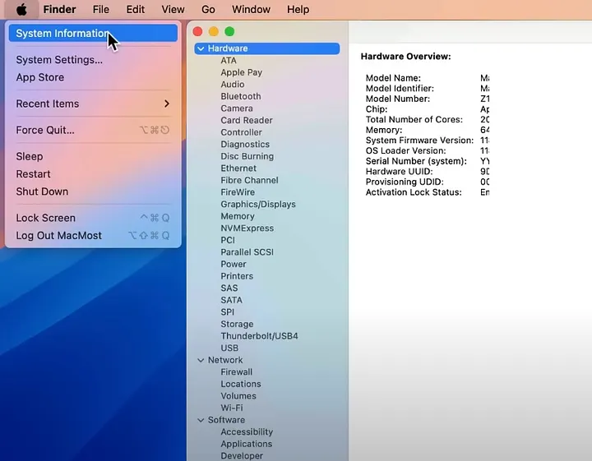The height and width of the screenshot is (461, 592).
Task: Select Diagnostics in the sidebar
Action: click(245, 145)
